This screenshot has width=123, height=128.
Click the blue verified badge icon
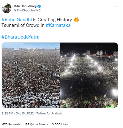point(39,6)
